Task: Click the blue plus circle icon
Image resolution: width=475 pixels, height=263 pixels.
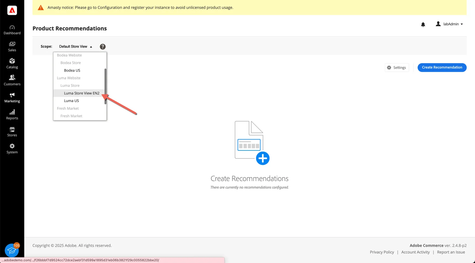Action: [263, 158]
